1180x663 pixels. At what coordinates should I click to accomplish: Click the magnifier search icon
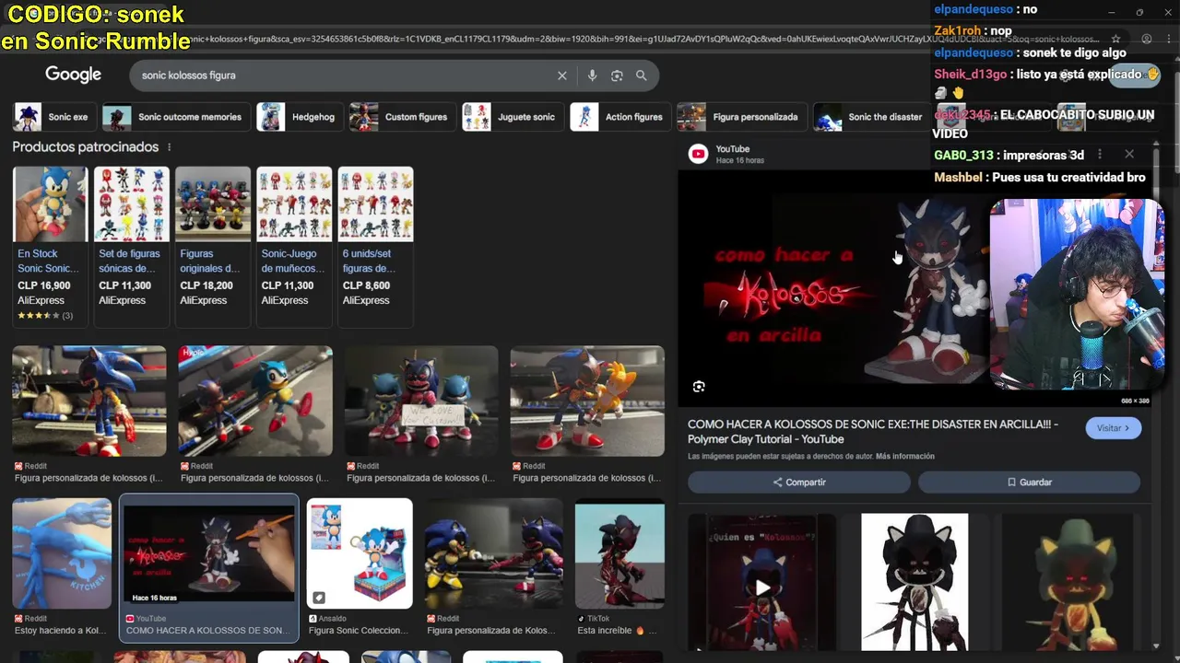click(x=642, y=76)
